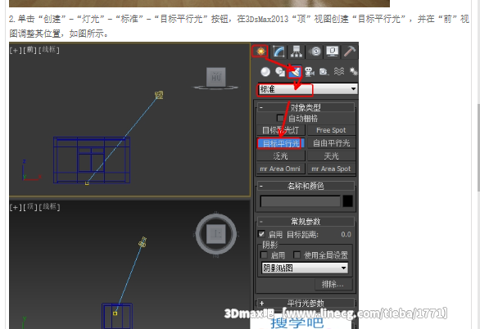480x329 pixels.
Task: Click the front viewport ViewCube
Action: click(x=215, y=78)
